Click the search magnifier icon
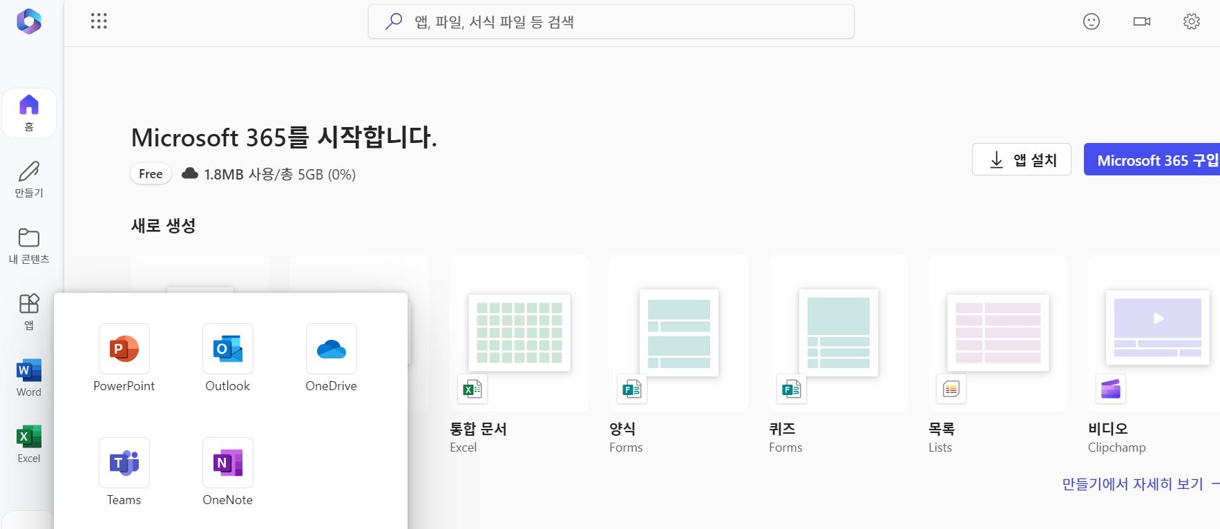The width and height of the screenshot is (1220, 529). pos(394,21)
